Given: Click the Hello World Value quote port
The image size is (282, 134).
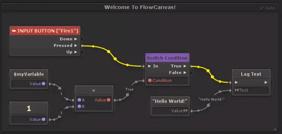Looking at the screenshot, I should click(x=185, y=111).
